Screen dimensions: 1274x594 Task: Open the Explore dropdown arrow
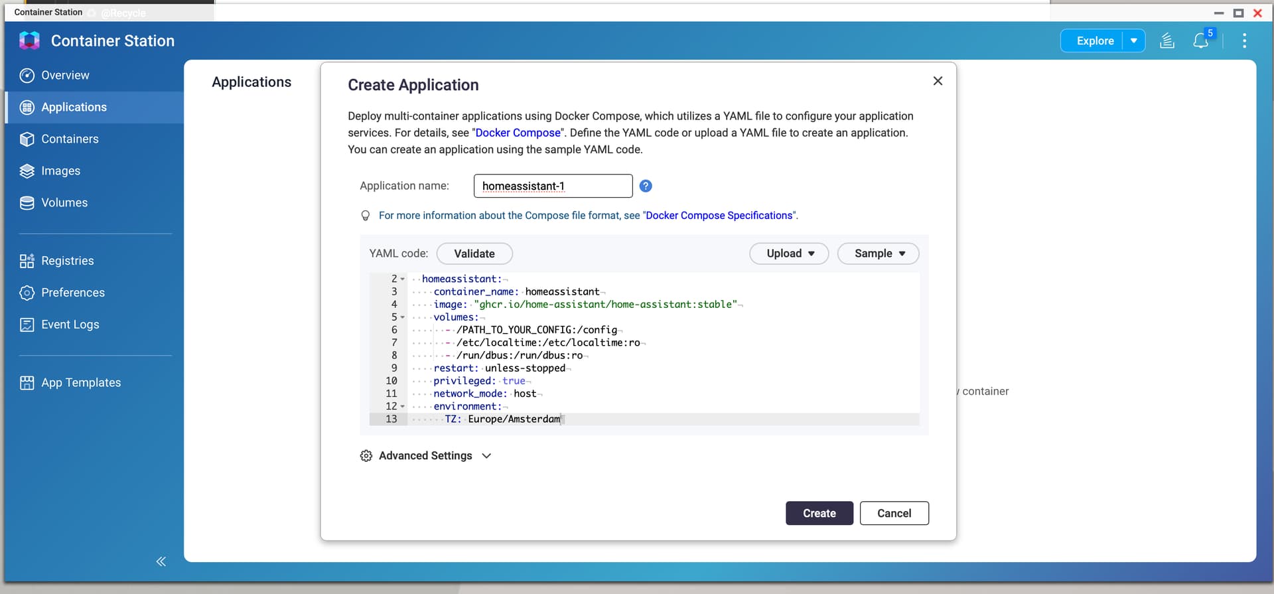1134,41
